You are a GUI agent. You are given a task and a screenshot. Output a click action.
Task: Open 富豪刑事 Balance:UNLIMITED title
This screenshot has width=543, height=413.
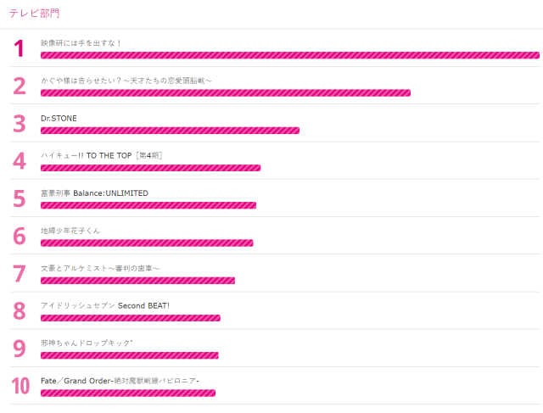coord(94,193)
